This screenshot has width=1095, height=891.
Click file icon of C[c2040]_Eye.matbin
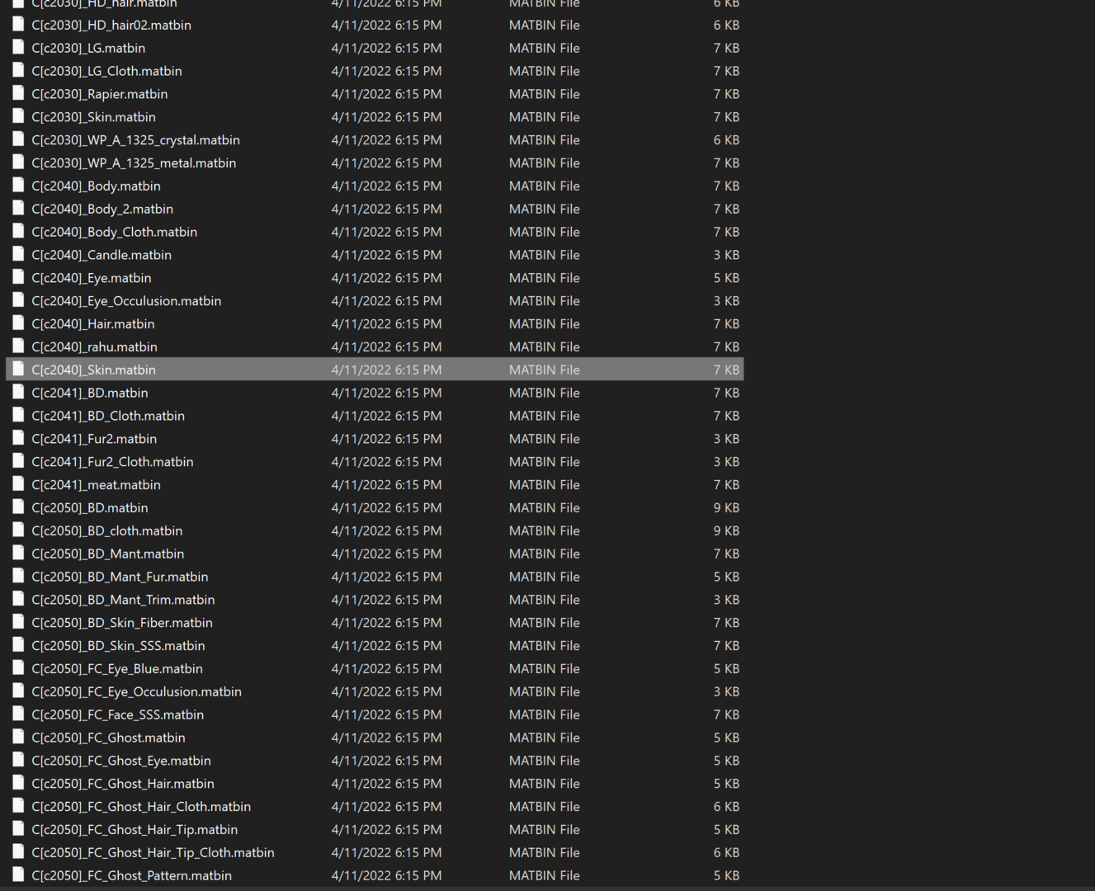coord(18,278)
